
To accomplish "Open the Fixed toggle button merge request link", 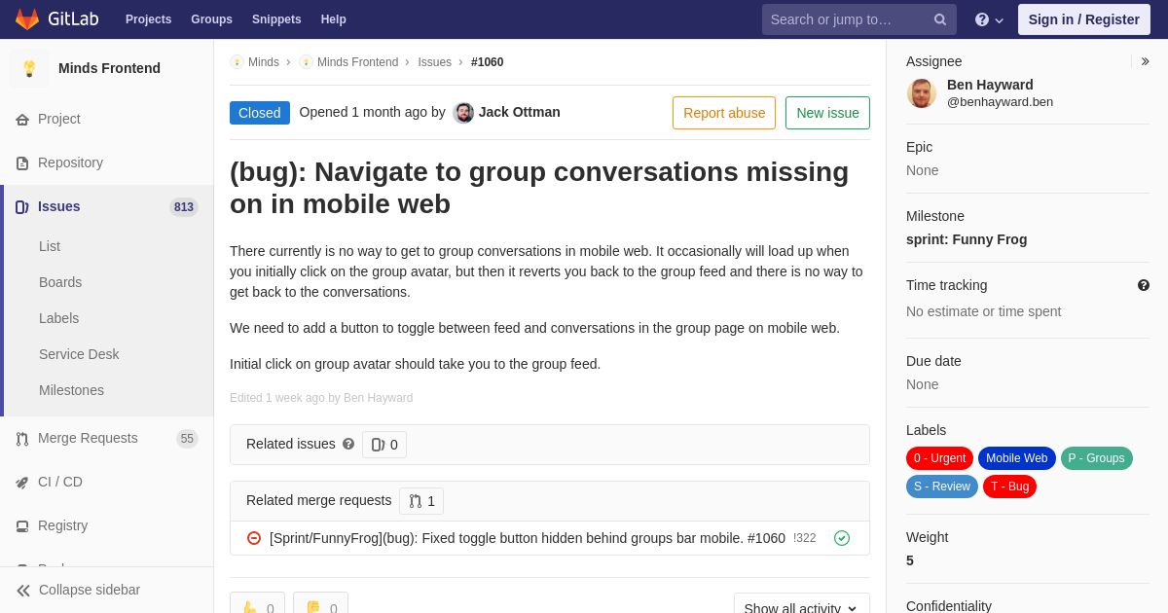I will 528,538.
